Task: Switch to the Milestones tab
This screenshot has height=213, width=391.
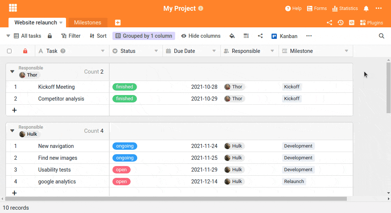Action: (x=88, y=23)
